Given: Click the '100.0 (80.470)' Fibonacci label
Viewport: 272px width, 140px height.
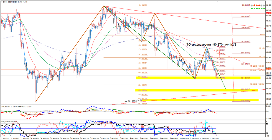Looking at the screenshot, I should pos(220,78).
